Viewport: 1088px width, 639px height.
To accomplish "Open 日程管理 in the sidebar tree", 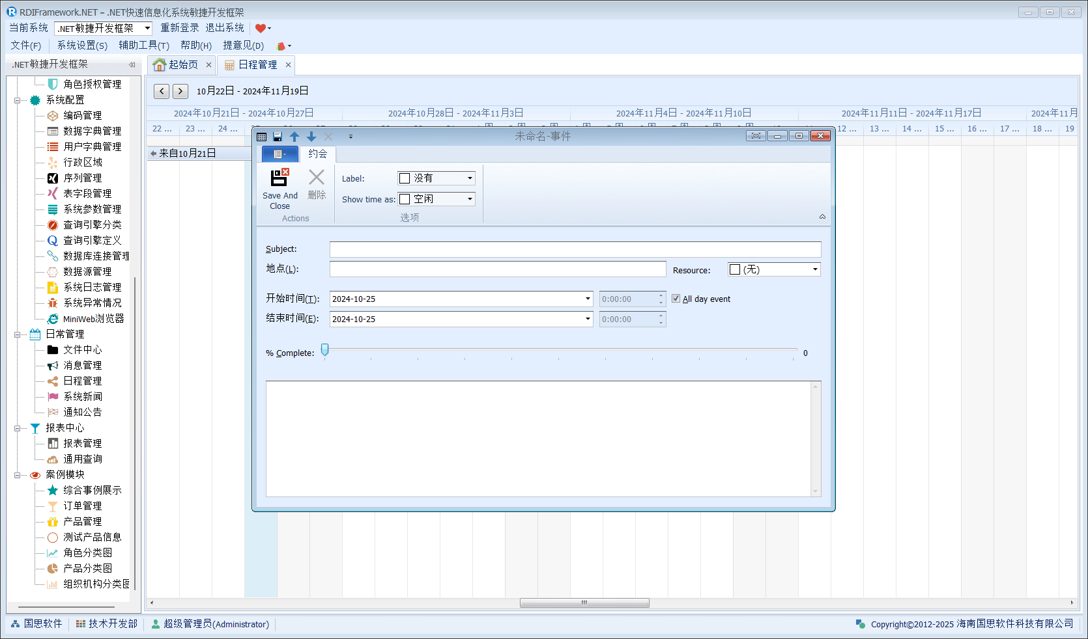I will pos(82,381).
